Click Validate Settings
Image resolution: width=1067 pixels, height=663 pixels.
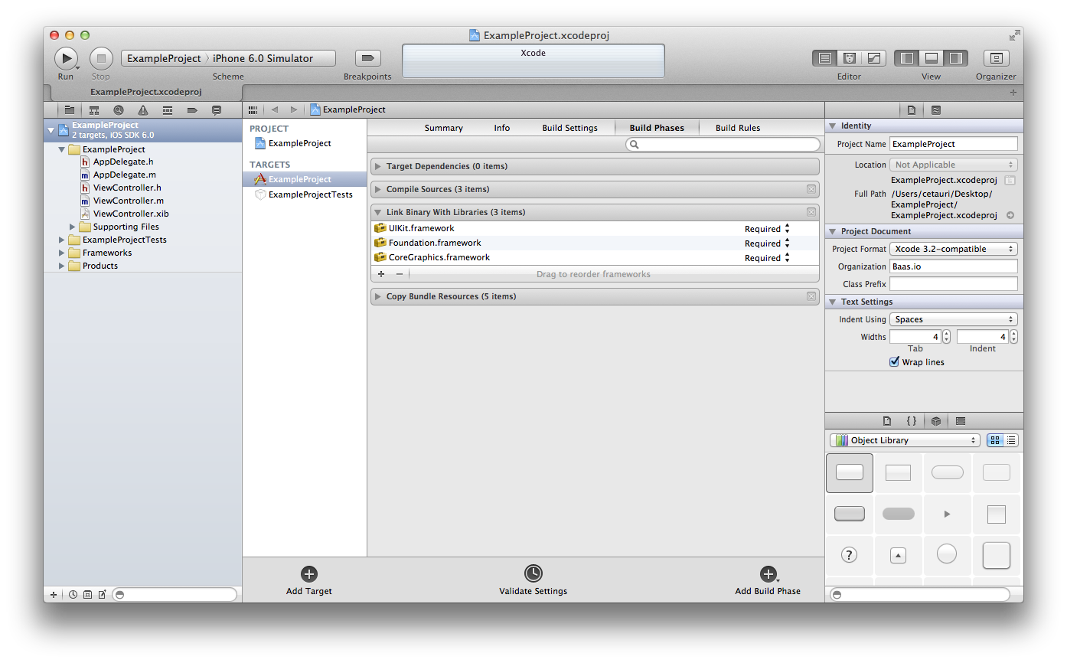coord(533,580)
